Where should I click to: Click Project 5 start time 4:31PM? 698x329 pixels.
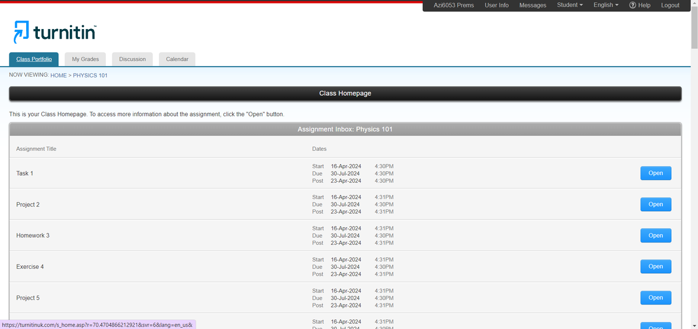384,291
